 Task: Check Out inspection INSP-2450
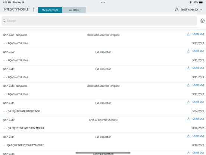pyautogui.click(x=198, y=51)
